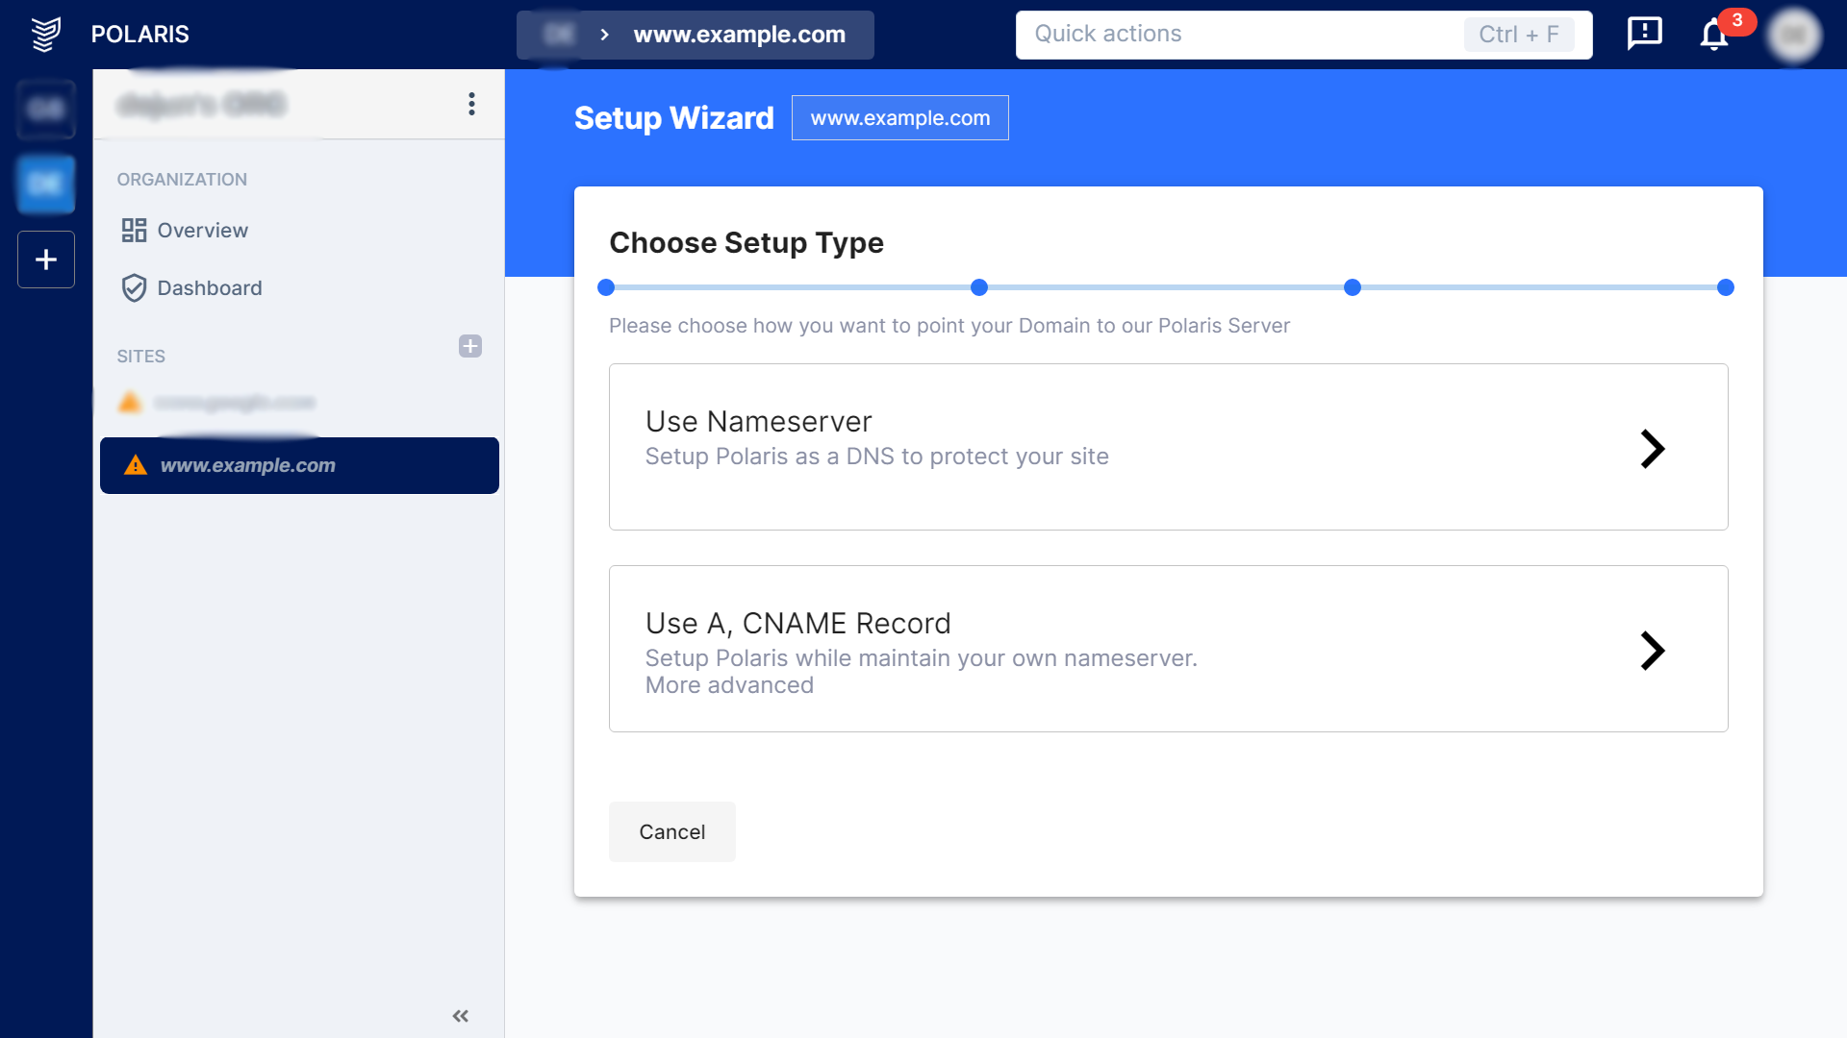The height and width of the screenshot is (1038, 1847).
Task: Click the chevron on CNAME Record option
Action: pos(1653,651)
